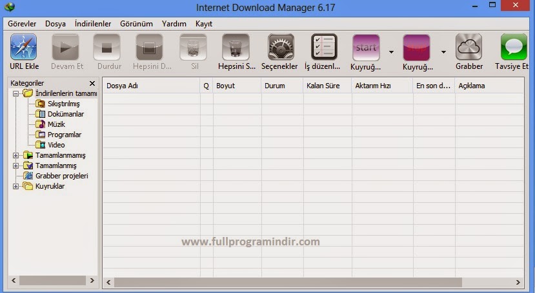
Task: Open the Görevler menu
Action: (22, 24)
